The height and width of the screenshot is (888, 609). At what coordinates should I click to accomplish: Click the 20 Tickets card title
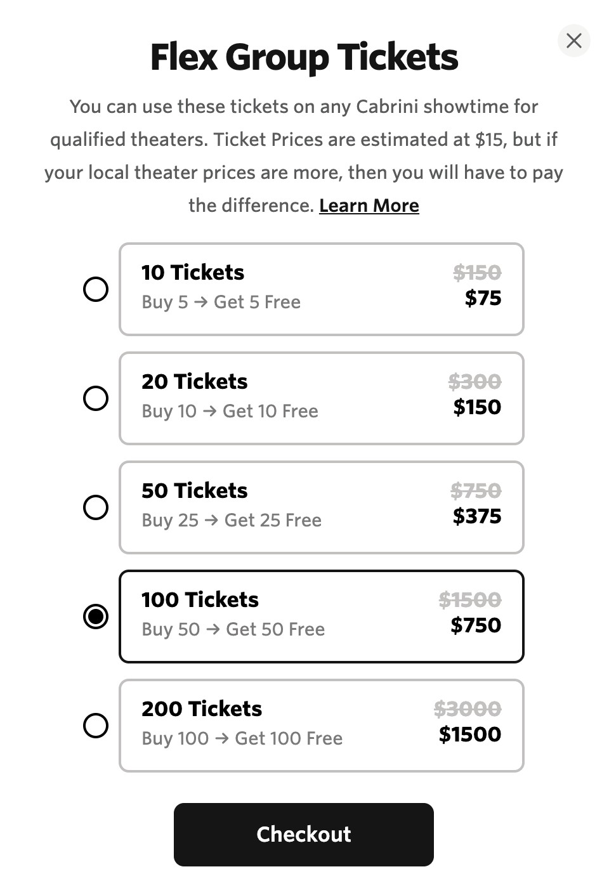pos(194,382)
